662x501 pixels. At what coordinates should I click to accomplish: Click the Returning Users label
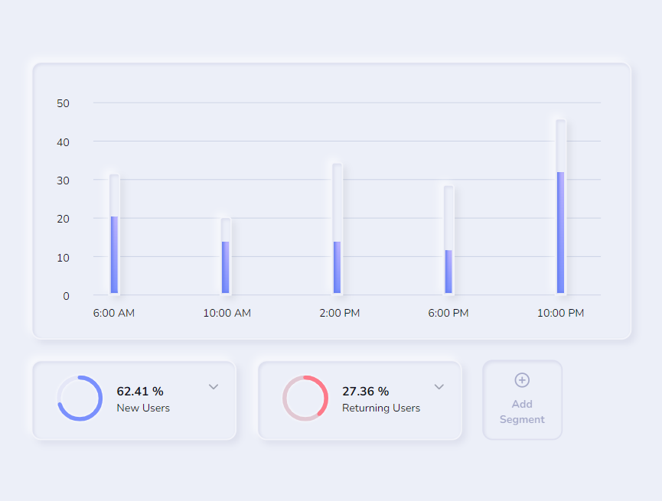381,408
